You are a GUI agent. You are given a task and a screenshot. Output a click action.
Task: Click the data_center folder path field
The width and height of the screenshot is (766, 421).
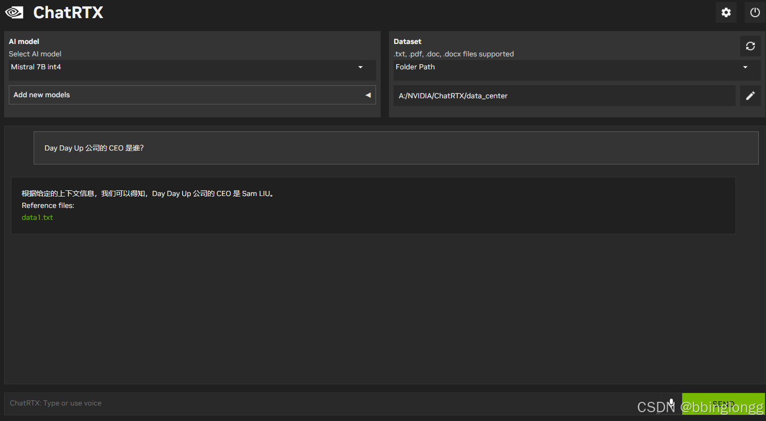pos(564,96)
